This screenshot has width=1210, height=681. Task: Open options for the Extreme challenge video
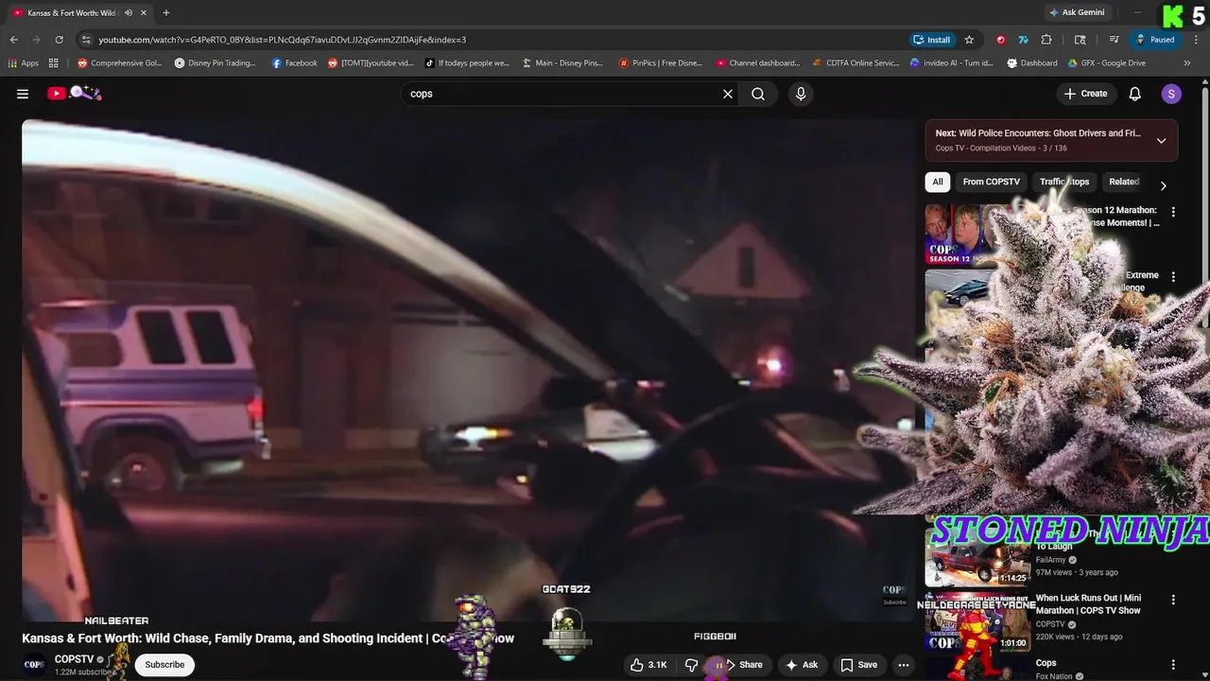1173,277
